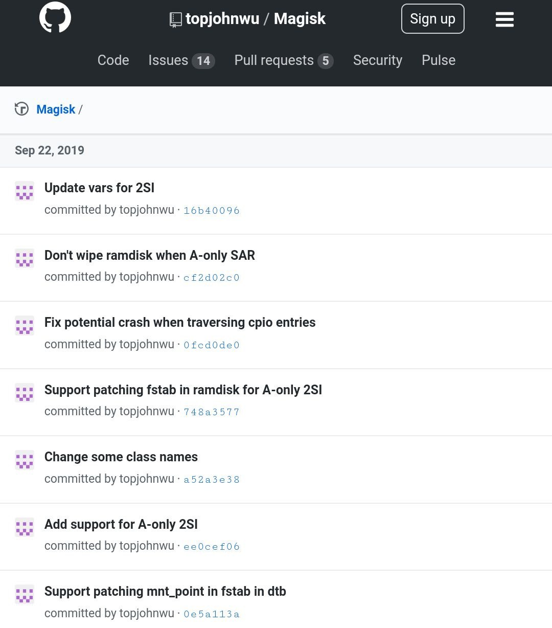Click the avatar next to Add support for A-only 2SI

tap(25, 527)
